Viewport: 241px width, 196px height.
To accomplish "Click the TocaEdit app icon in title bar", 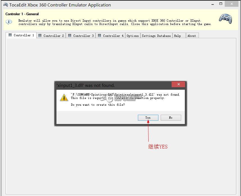I will 5,5.
